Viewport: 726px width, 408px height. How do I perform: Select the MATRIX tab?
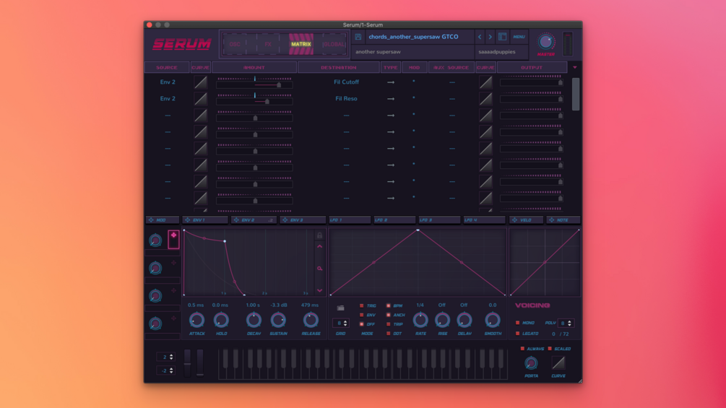301,44
